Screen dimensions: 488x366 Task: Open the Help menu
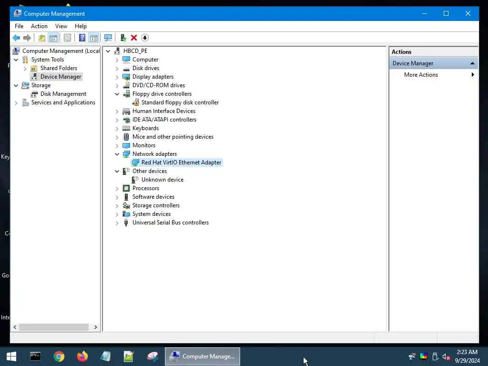[81, 26]
